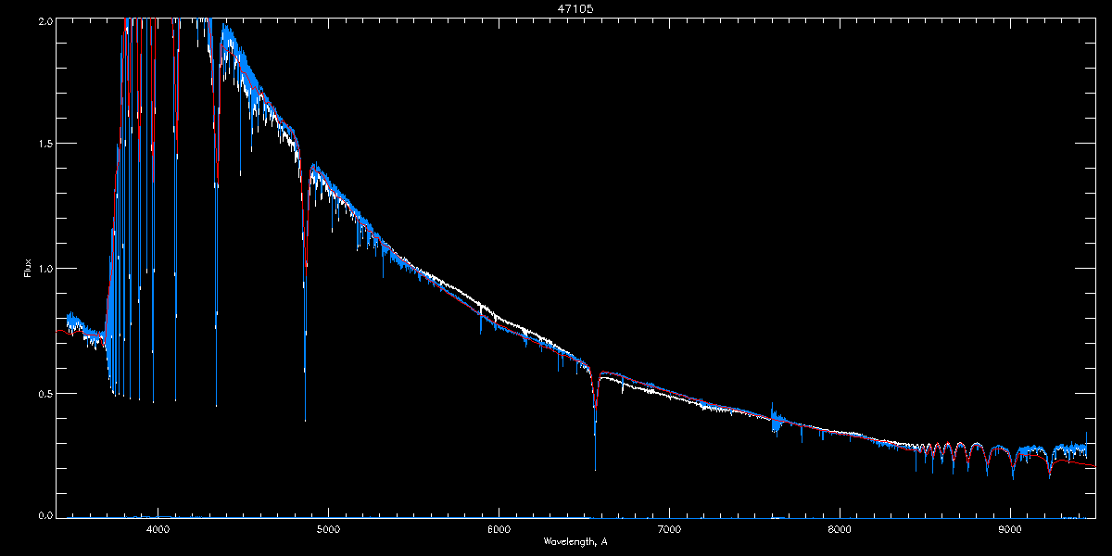Click the 9000 wavelength tick label
This screenshot has width=1112, height=556.
tap(1010, 529)
